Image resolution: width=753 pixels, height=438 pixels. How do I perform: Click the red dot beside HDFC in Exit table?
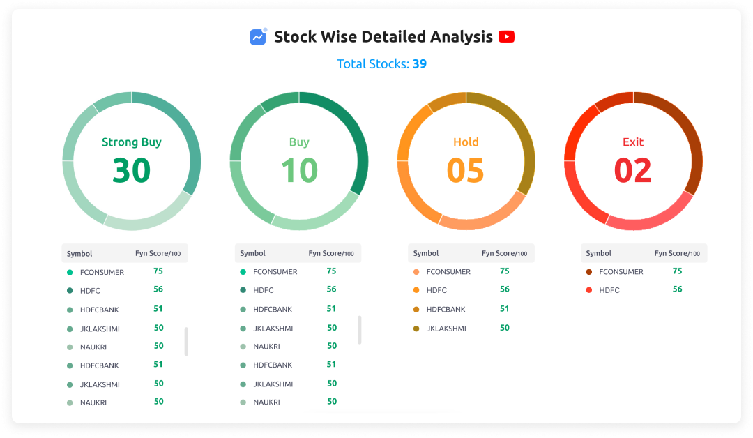[588, 290]
